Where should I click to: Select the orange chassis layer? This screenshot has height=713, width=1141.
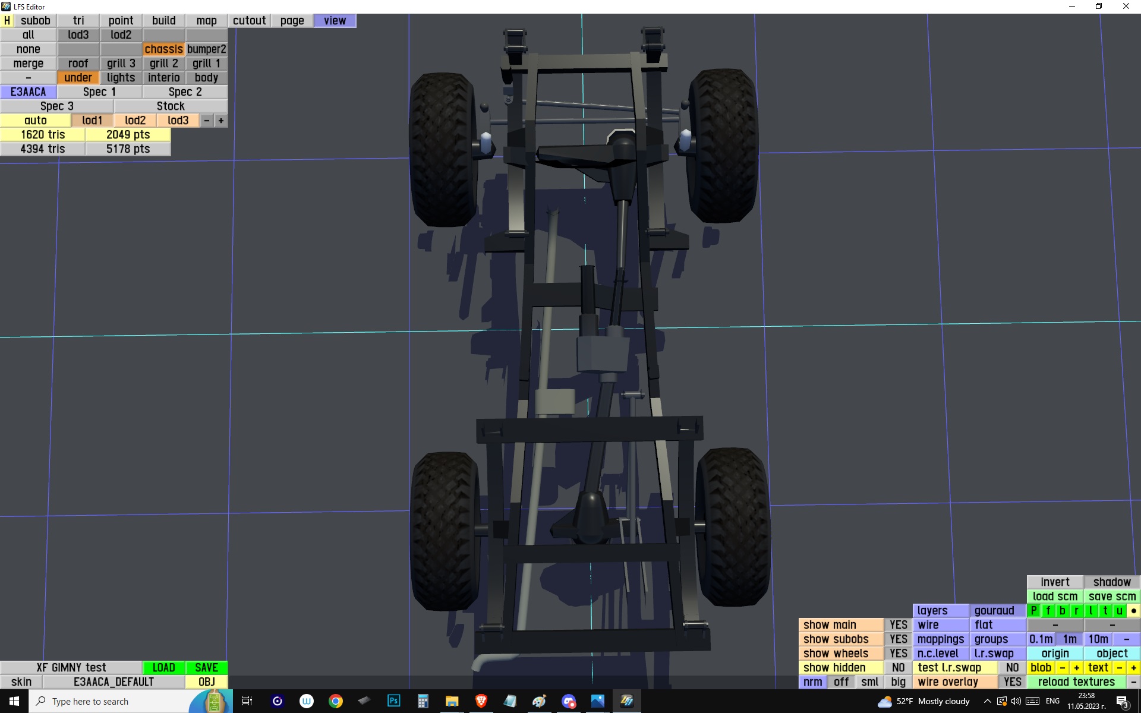click(163, 49)
